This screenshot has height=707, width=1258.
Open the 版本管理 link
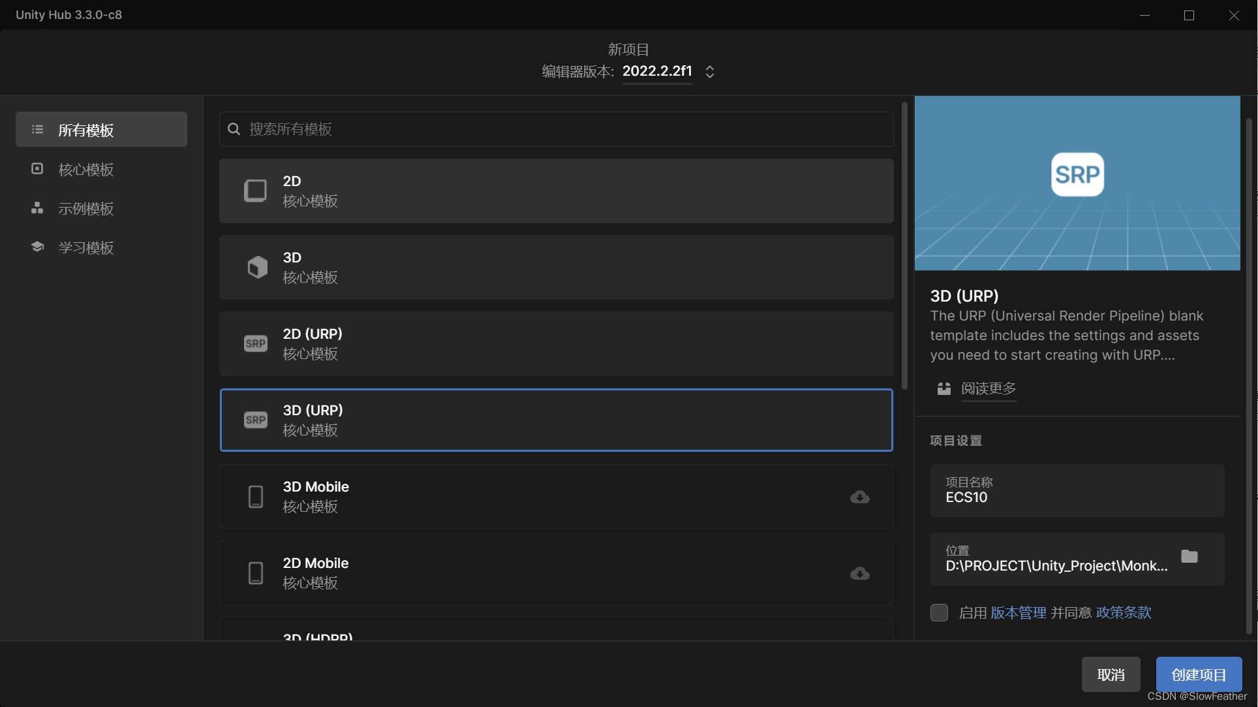pyautogui.click(x=1019, y=612)
